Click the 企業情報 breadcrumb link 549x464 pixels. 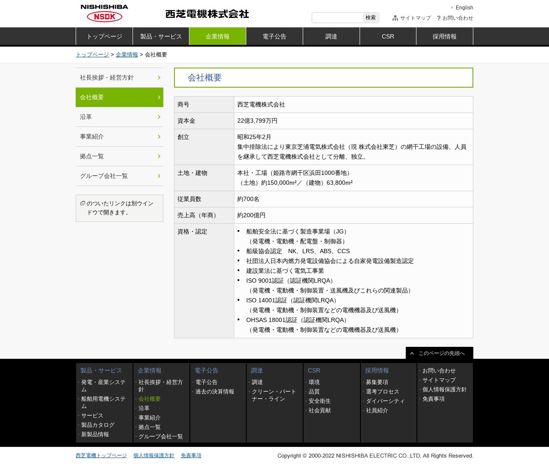click(x=127, y=55)
